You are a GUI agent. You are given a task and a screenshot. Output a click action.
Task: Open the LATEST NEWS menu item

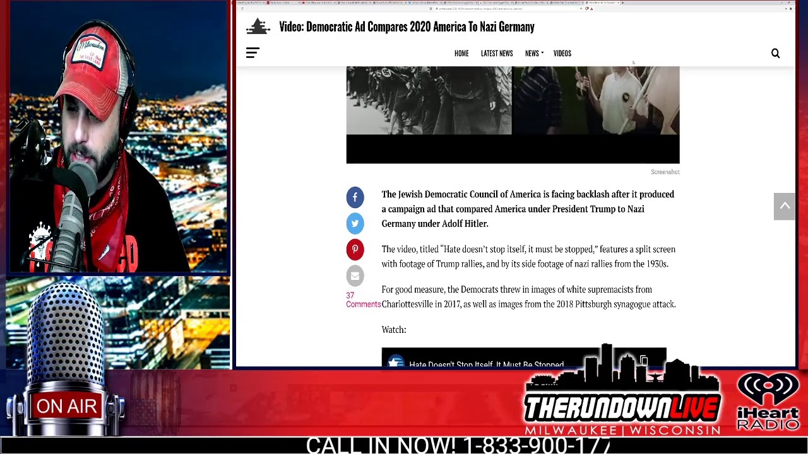pos(497,54)
